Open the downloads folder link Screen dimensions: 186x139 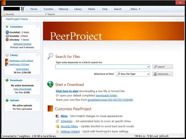pyautogui.click(x=107, y=95)
